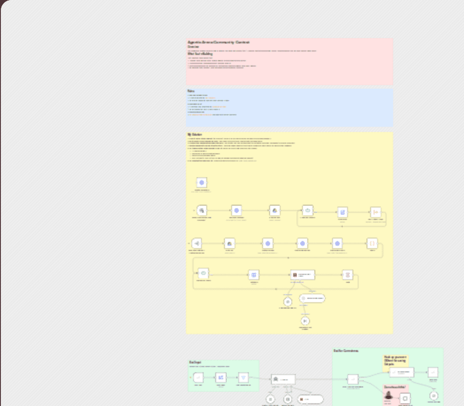464x406 pixels.
Task: Select the small yellow sticky inside the green area
Action: click(396, 363)
